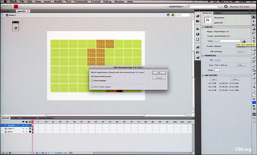
Task: Open the Transform panel icon
Action: point(198,39)
